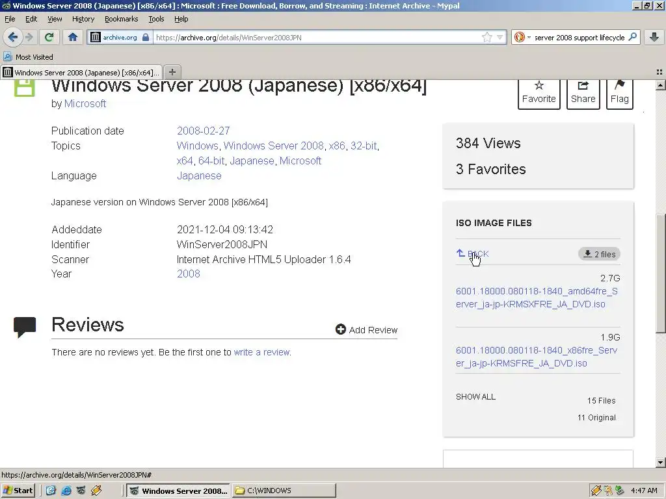Open the Microsoft topic link
Image resolution: width=666 pixels, height=499 pixels.
coord(300,161)
